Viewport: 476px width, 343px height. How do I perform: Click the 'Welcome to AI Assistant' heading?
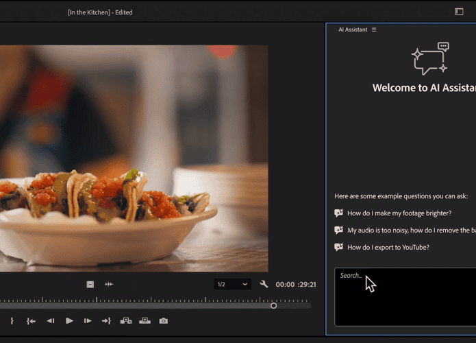(424, 88)
